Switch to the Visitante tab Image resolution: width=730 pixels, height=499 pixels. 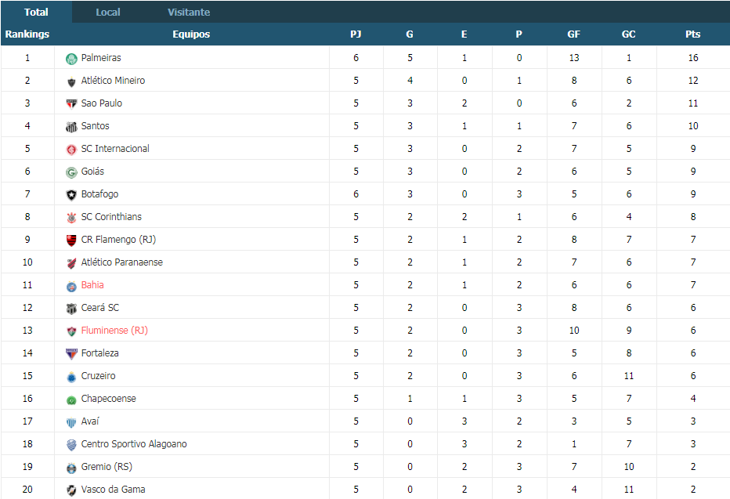click(x=189, y=12)
